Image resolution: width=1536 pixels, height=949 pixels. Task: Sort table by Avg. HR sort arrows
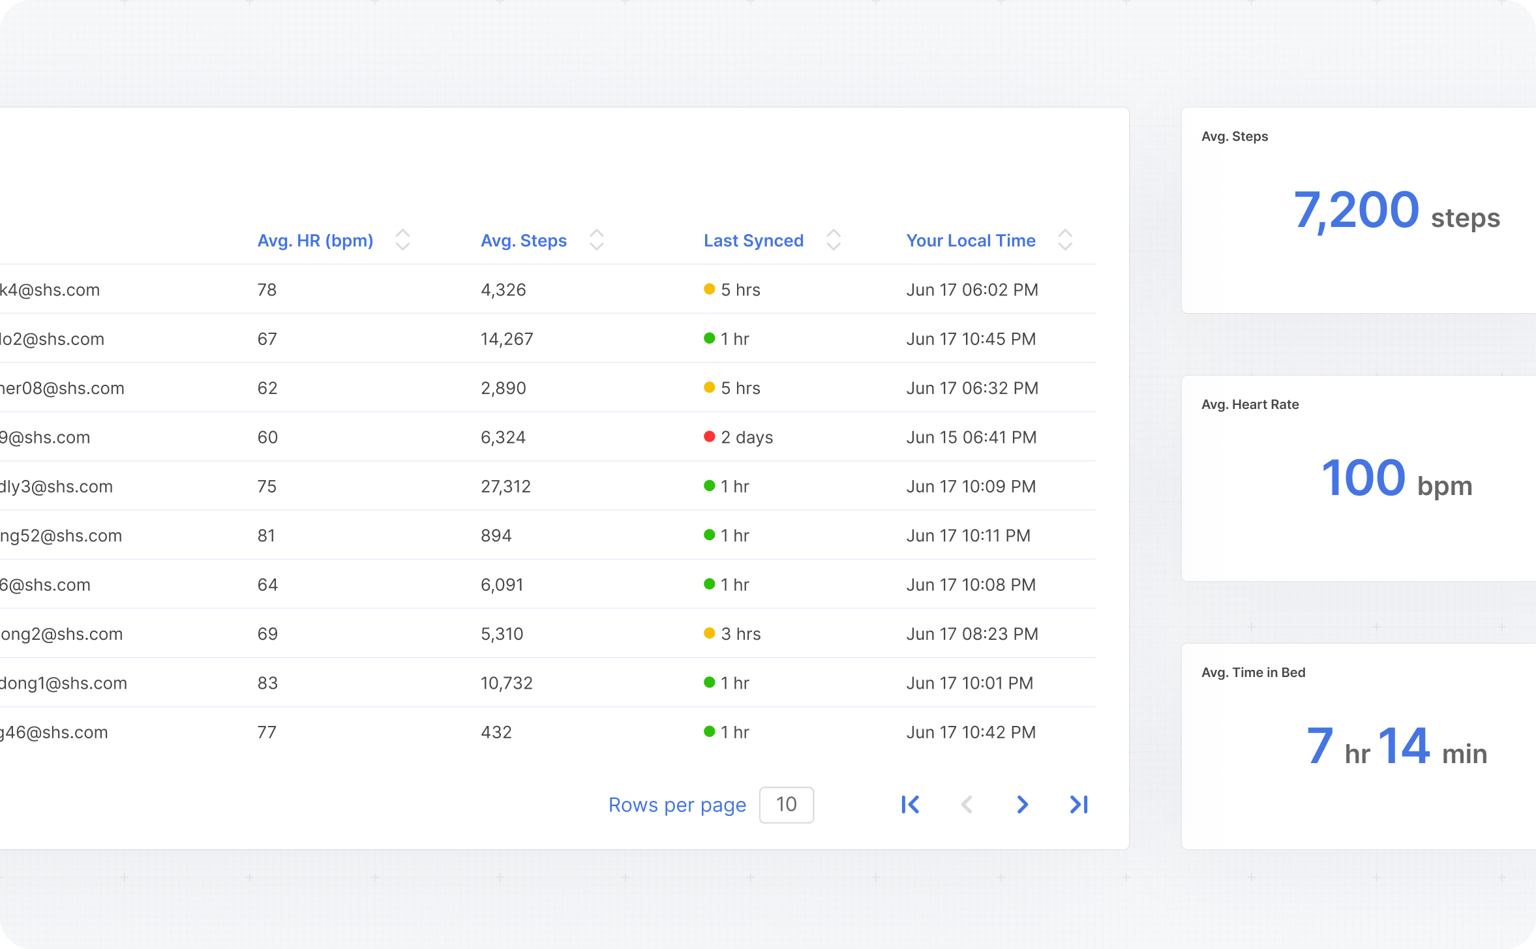pos(402,240)
